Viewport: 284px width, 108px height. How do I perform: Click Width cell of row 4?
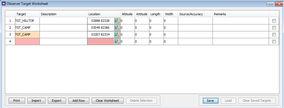(x=171, y=41)
